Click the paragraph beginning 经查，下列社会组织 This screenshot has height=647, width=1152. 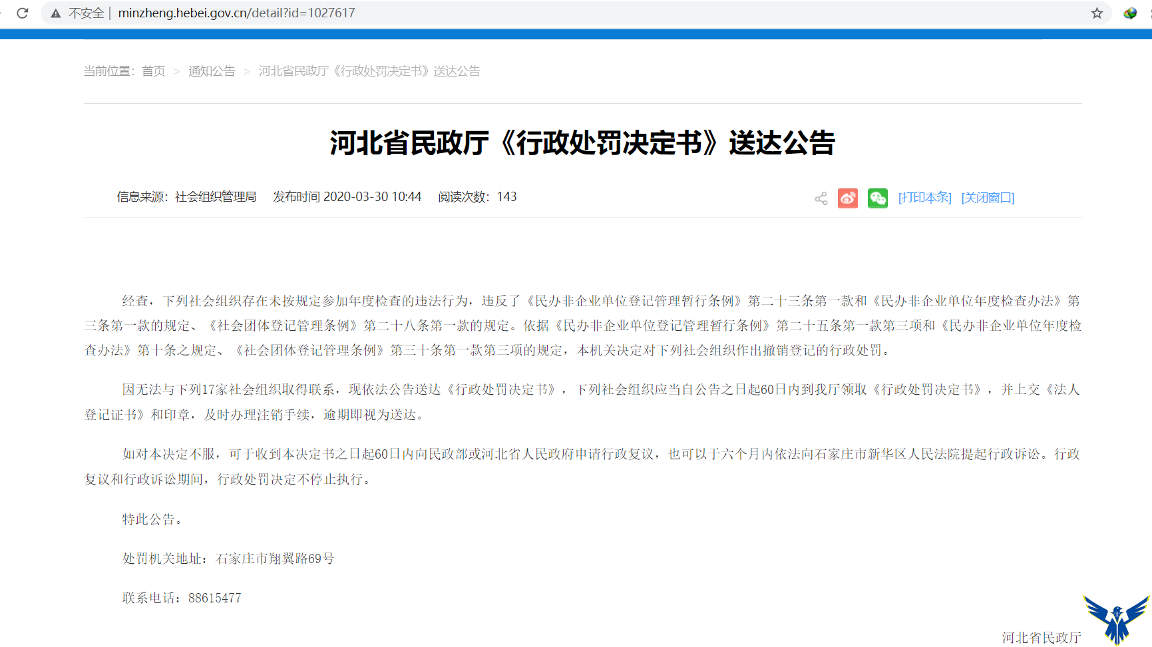click(582, 325)
